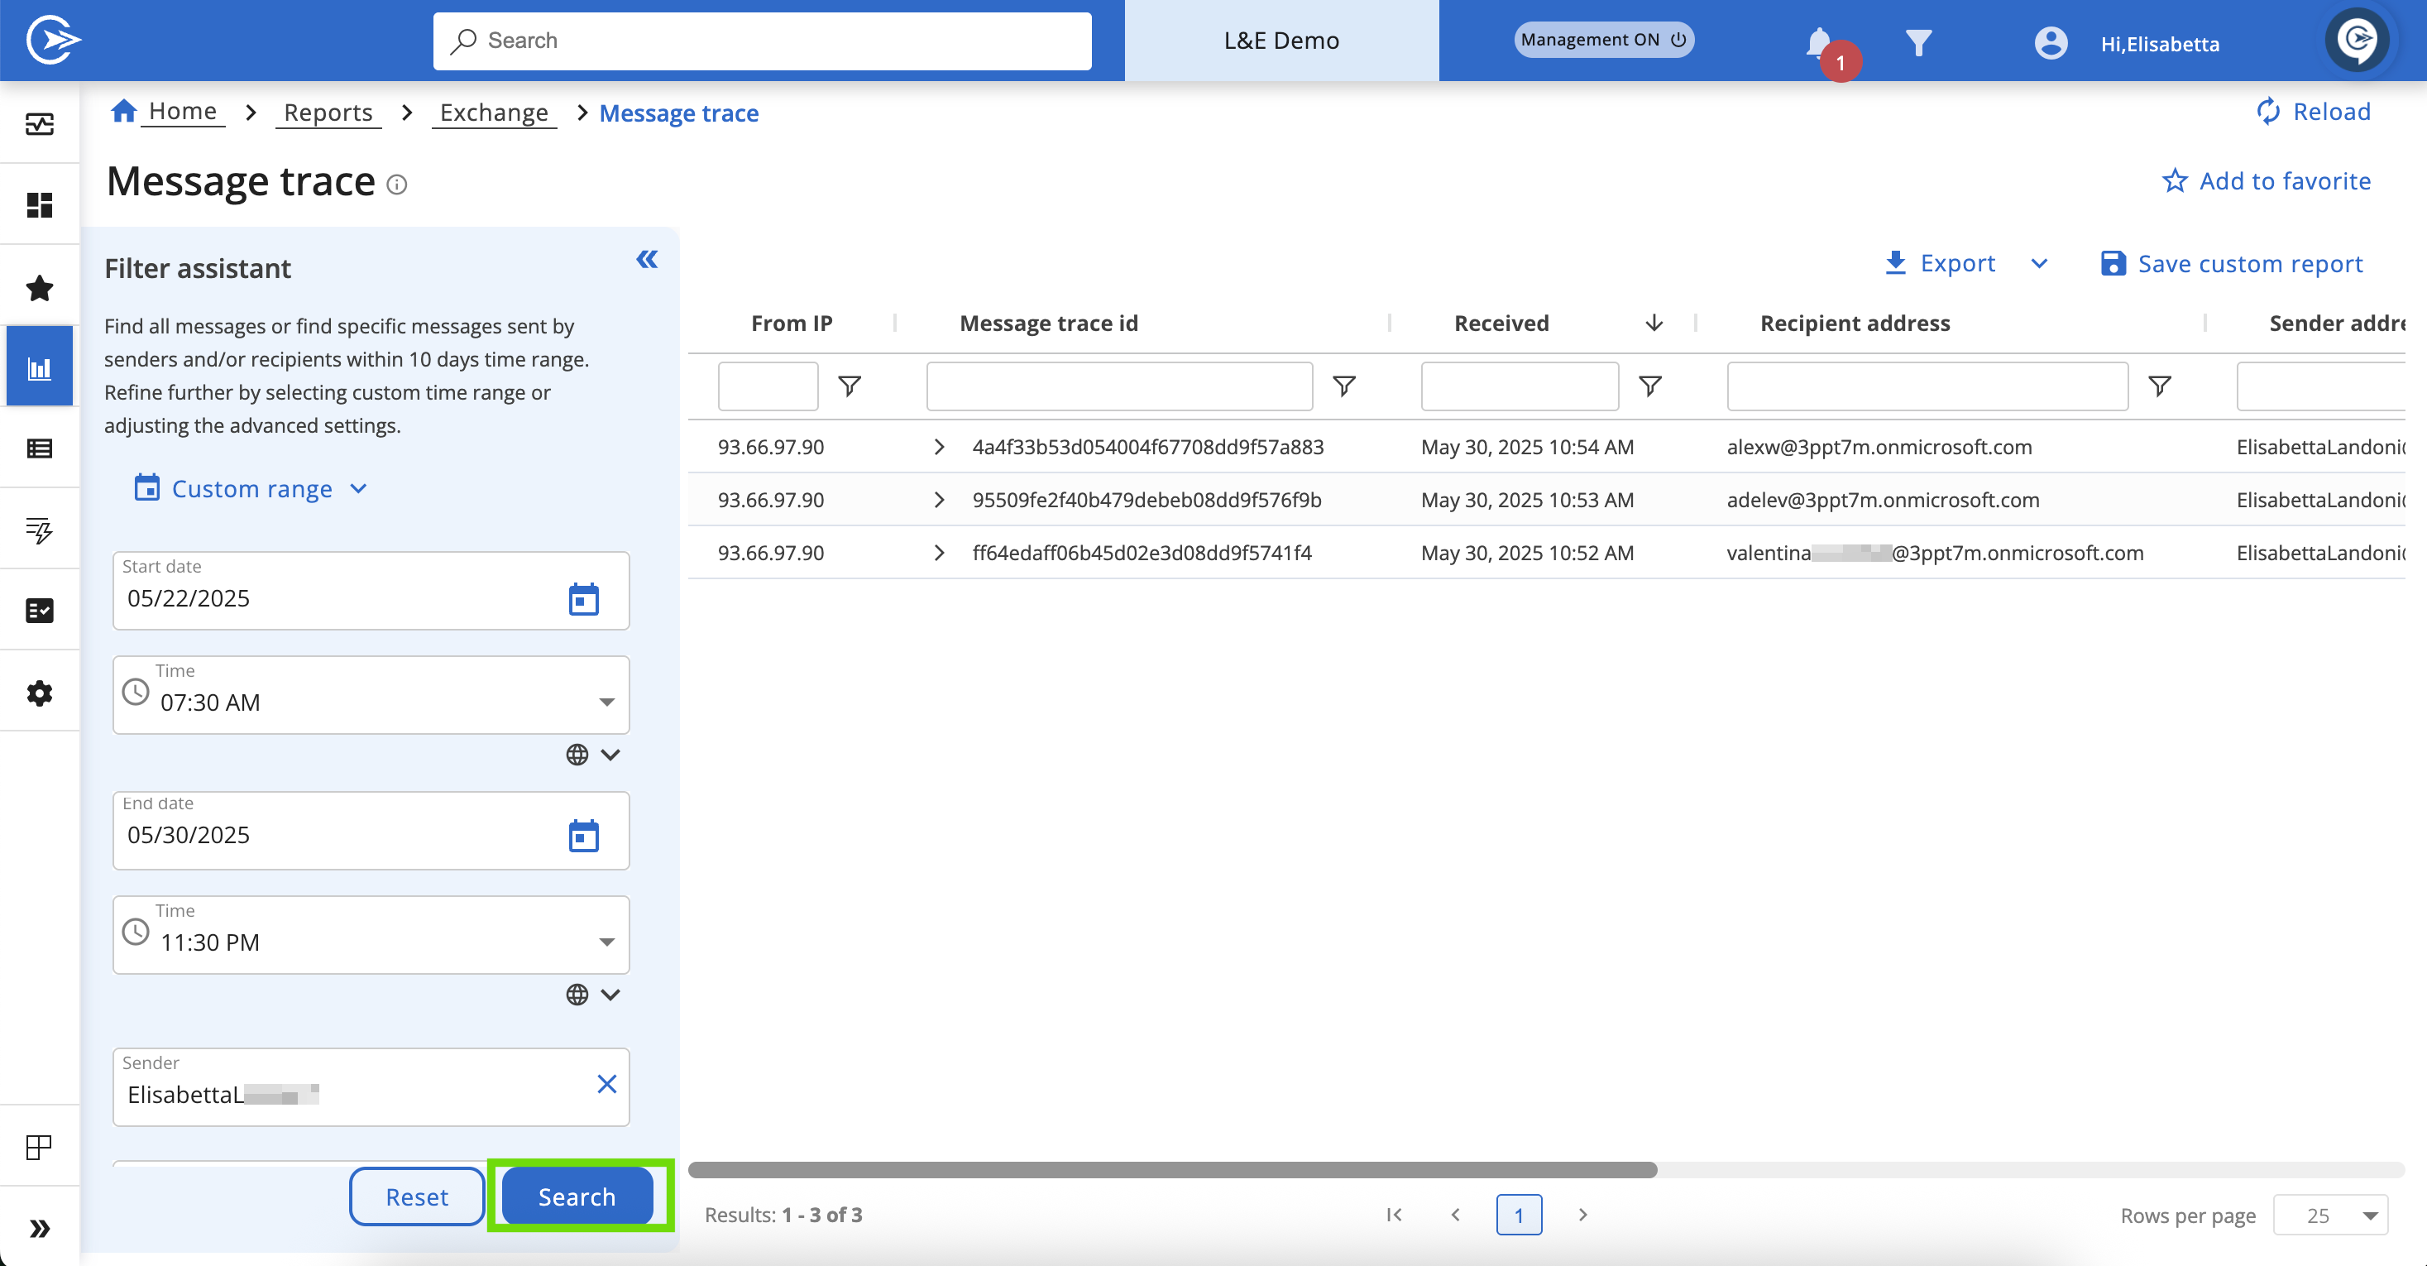
Task: Open settings gear in sidebar
Action: pyautogui.click(x=40, y=693)
